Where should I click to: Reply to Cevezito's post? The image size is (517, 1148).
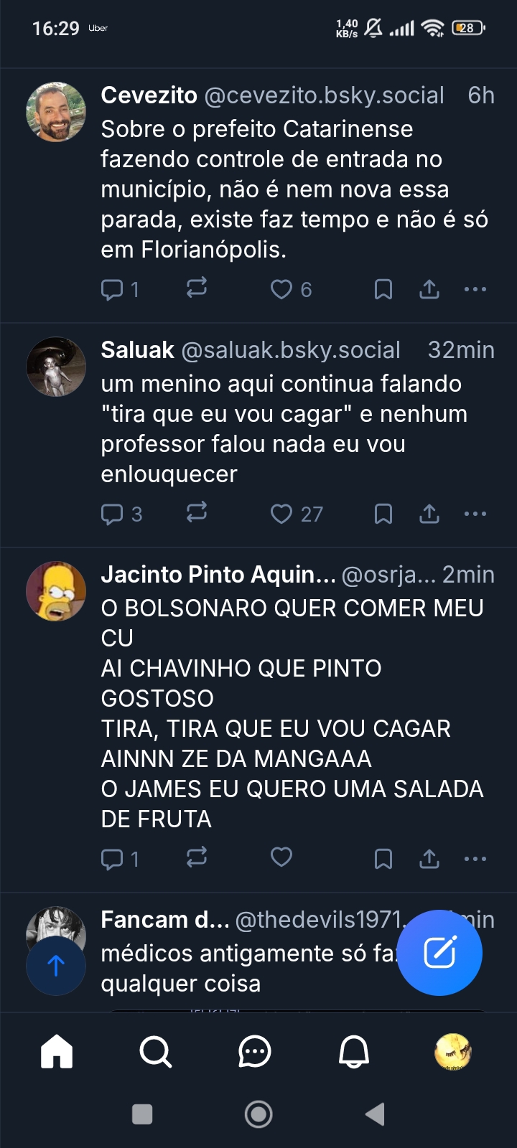(x=113, y=289)
